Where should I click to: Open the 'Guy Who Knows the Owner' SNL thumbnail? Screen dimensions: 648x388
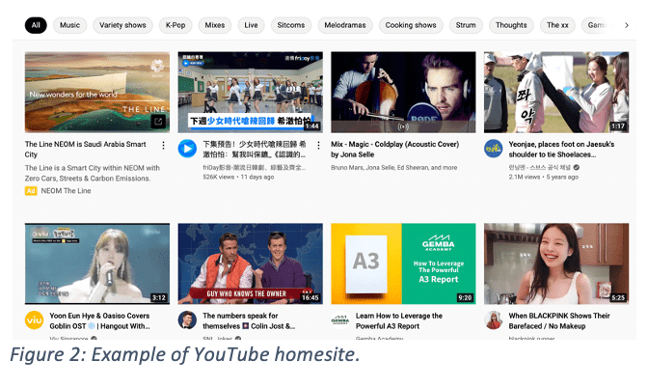coord(250,263)
